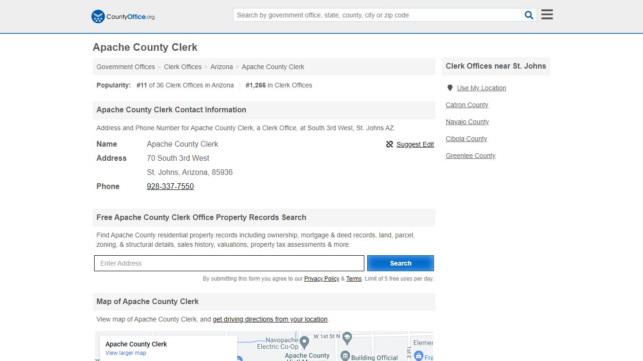Click the #11 of 36 Clerk Offices ranking text
The width and height of the screenshot is (643, 361).
(185, 85)
